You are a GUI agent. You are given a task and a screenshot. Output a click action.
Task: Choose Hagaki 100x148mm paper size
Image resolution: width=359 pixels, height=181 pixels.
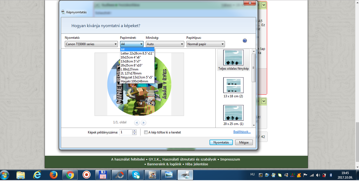click(137, 81)
